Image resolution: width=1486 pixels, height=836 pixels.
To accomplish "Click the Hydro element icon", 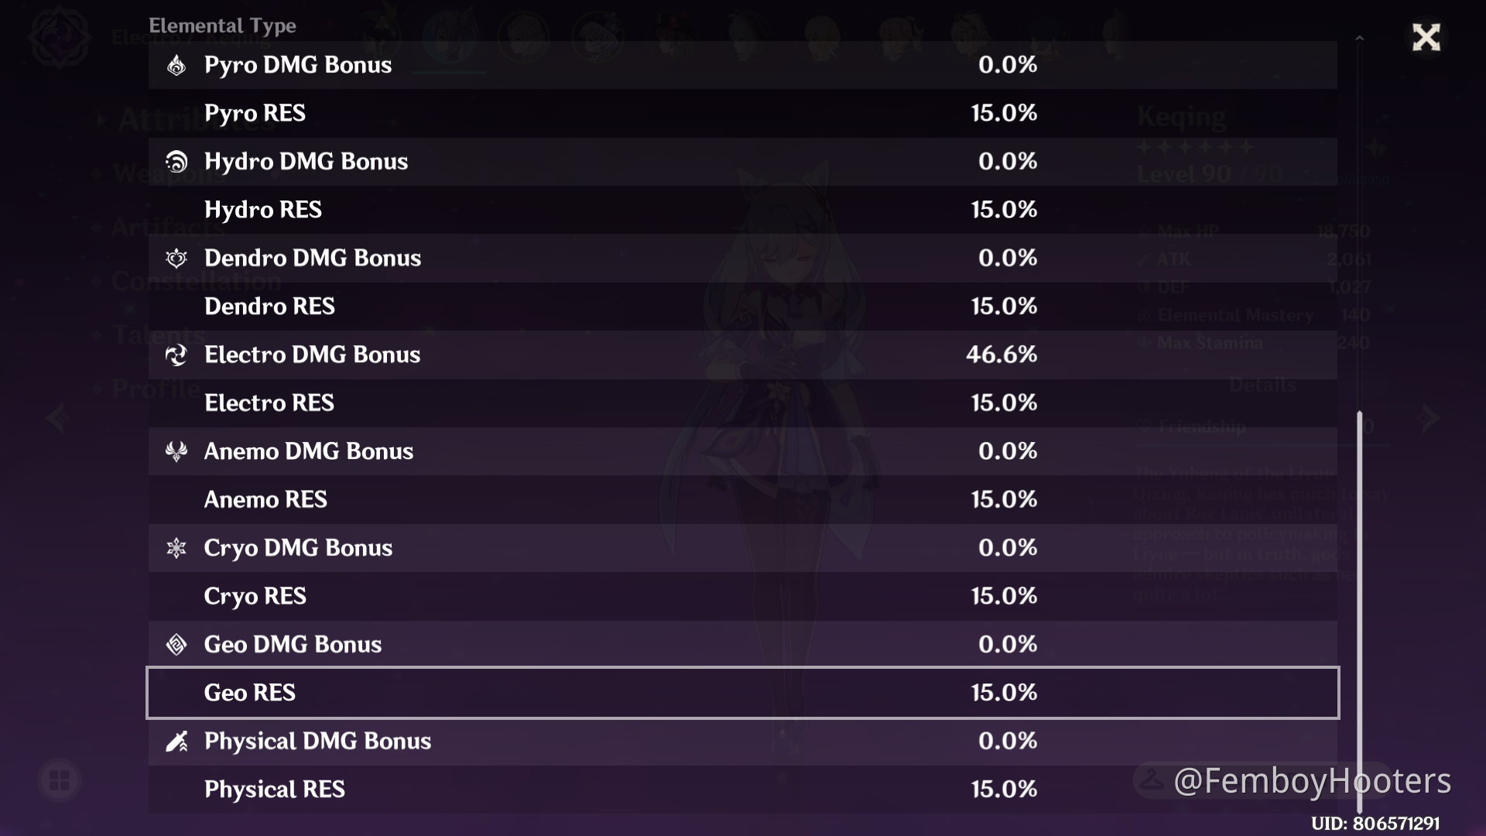I will point(176,162).
